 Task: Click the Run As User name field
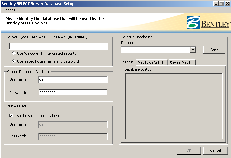pos(73,125)
